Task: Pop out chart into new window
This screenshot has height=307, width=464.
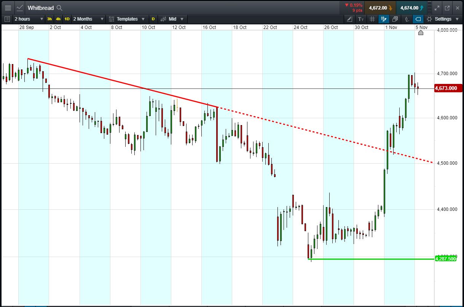Action: [x=447, y=8]
